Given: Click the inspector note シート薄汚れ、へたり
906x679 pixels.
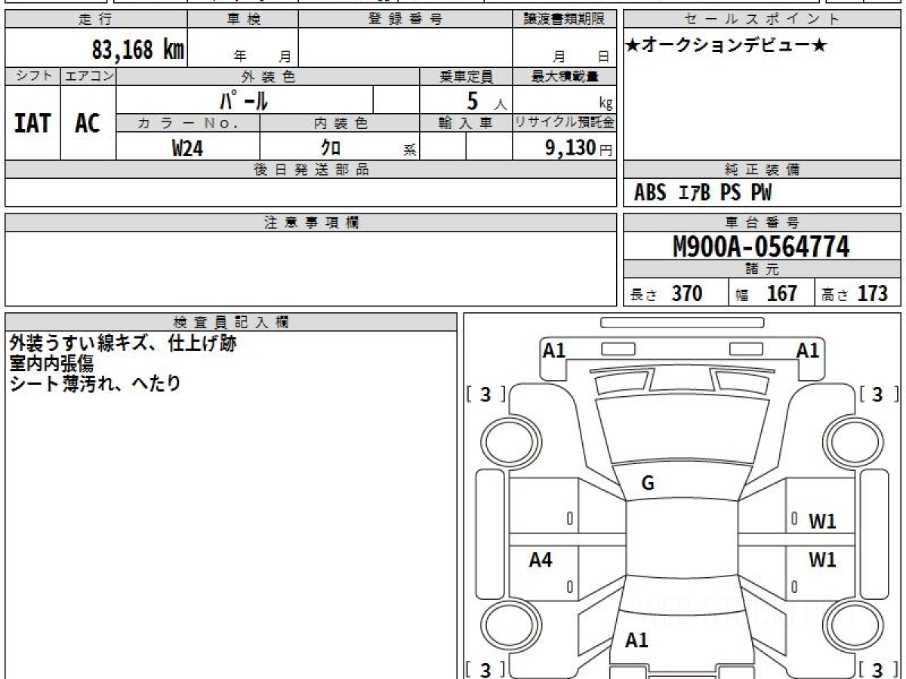Looking at the screenshot, I should pos(95,383).
